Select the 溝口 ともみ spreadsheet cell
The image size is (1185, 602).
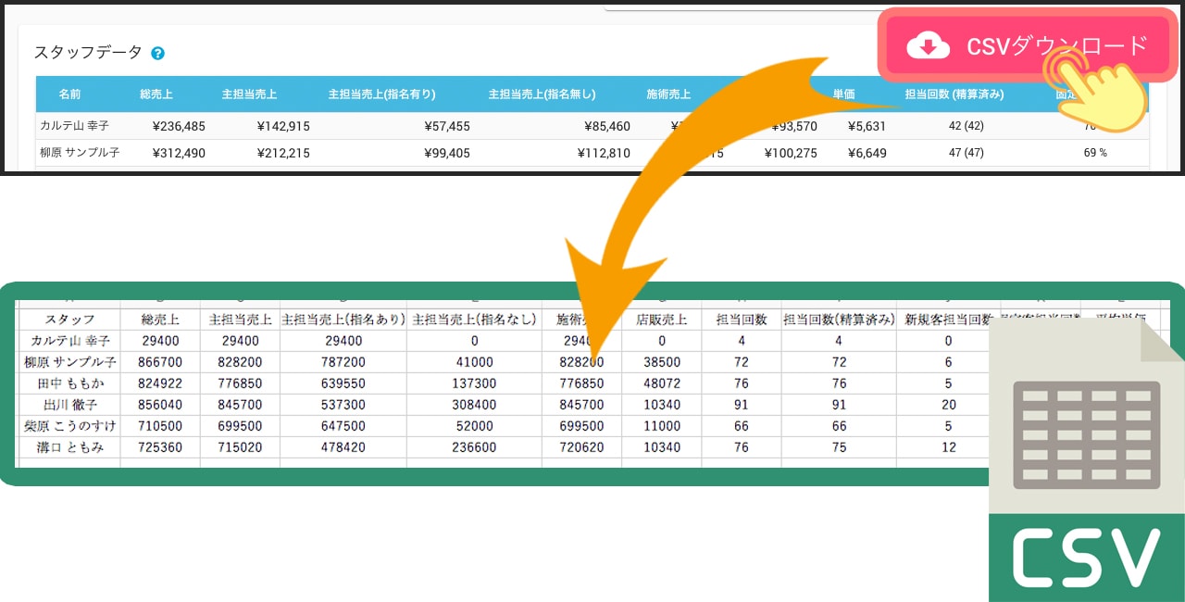pyautogui.click(x=70, y=447)
